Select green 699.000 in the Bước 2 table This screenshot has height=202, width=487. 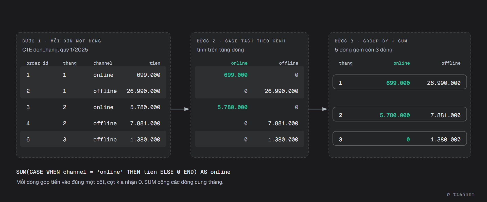(236, 75)
